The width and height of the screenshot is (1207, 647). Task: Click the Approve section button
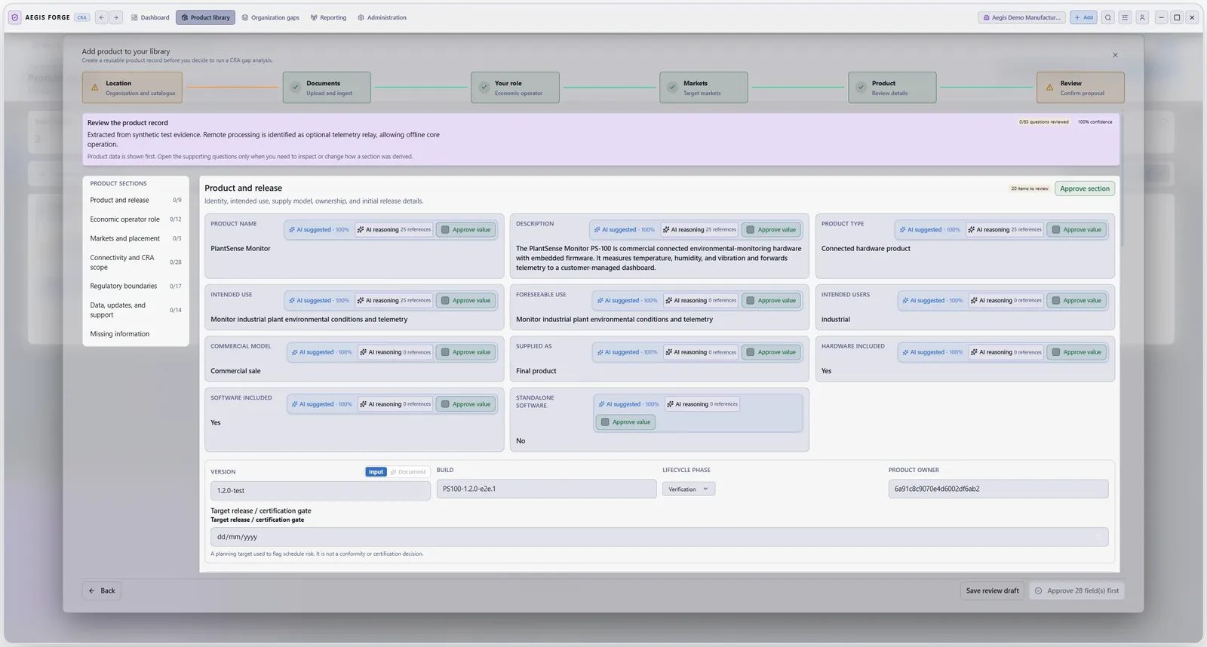tap(1085, 189)
